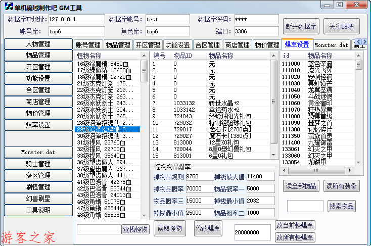This screenshot has height=246, width=371.
Task: Focus the 数据库IP地址 input field
Action: tap(77, 19)
